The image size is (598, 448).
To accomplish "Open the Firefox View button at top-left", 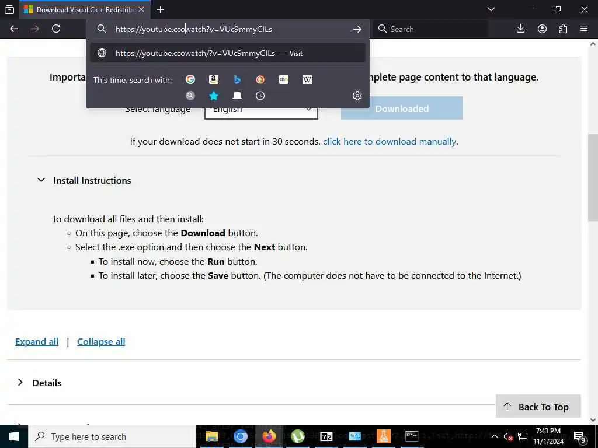I will click(x=9, y=9).
